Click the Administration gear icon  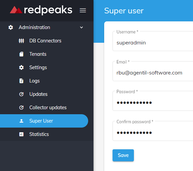(11, 27)
